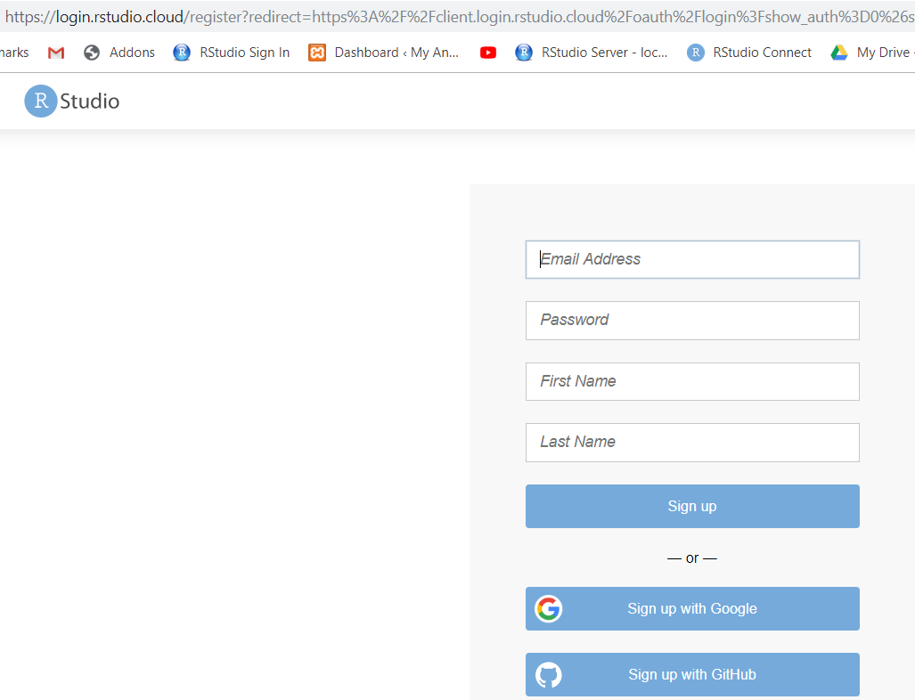Screen dimensions: 915x700
Task: Click the Dashboard bookmark's orange icon
Action: click(x=316, y=52)
